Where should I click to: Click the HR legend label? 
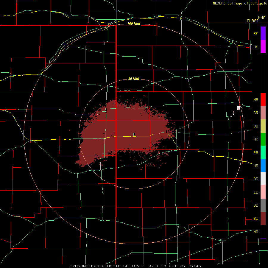[x=255, y=139]
